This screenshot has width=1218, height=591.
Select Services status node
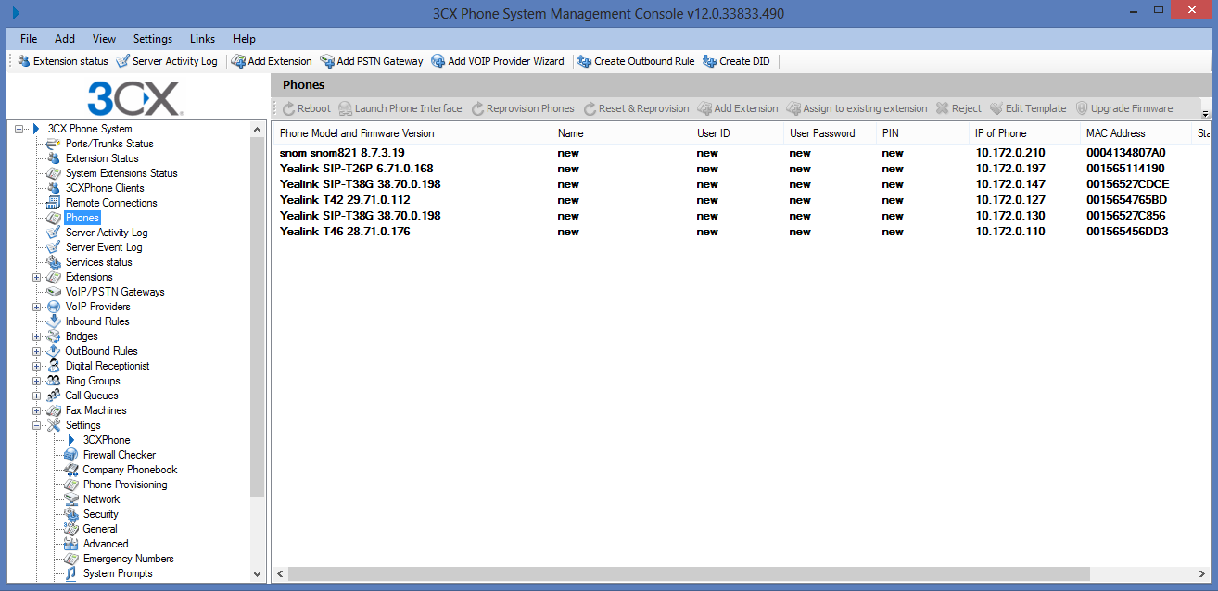pos(98,262)
